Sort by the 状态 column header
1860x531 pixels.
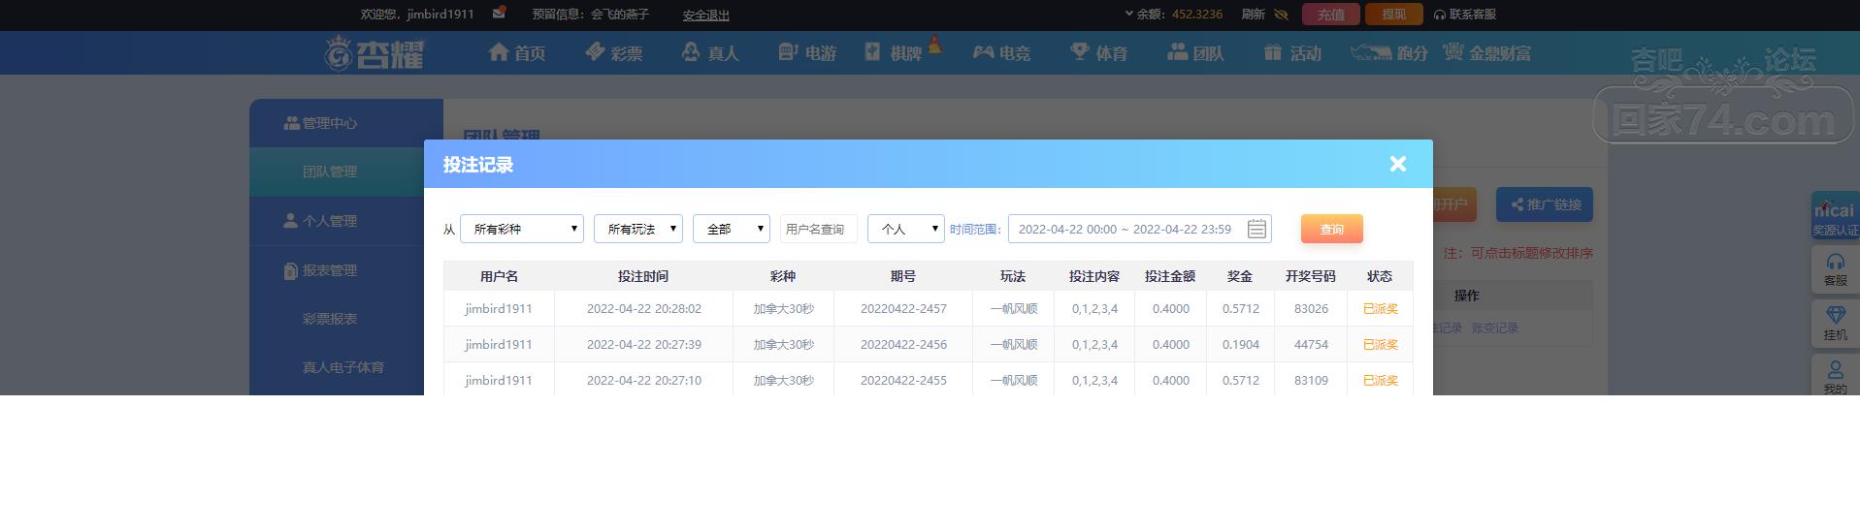point(1380,276)
